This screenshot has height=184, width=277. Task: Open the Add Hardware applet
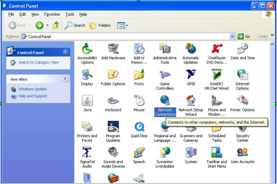click(113, 49)
